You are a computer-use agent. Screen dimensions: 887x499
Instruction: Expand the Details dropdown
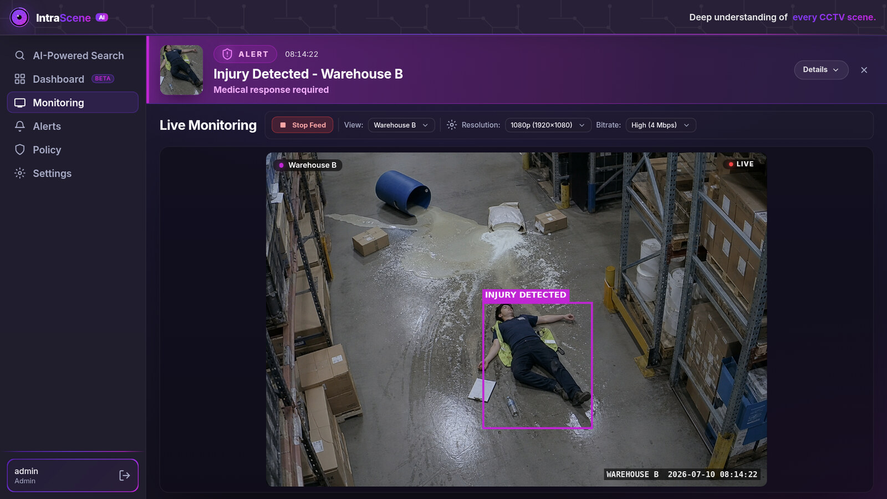point(821,70)
